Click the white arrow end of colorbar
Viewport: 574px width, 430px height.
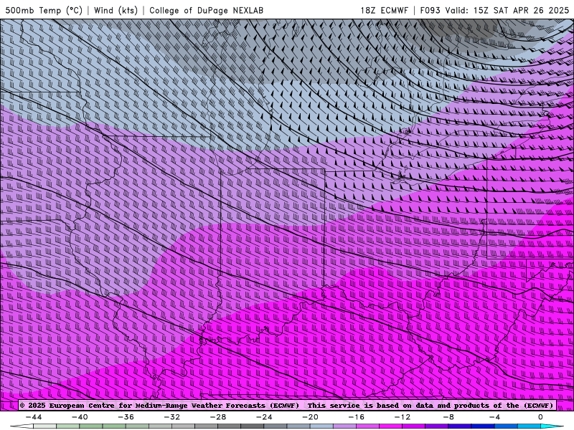coord(22,426)
